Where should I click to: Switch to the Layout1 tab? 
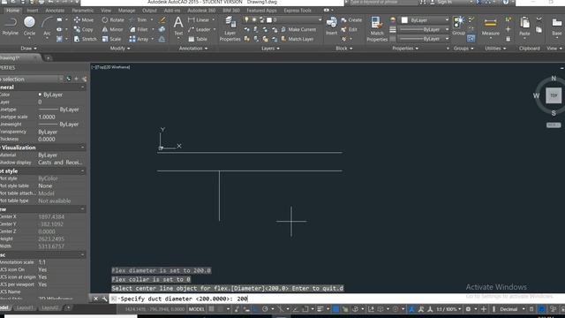pyautogui.click(x=25, y=308)
